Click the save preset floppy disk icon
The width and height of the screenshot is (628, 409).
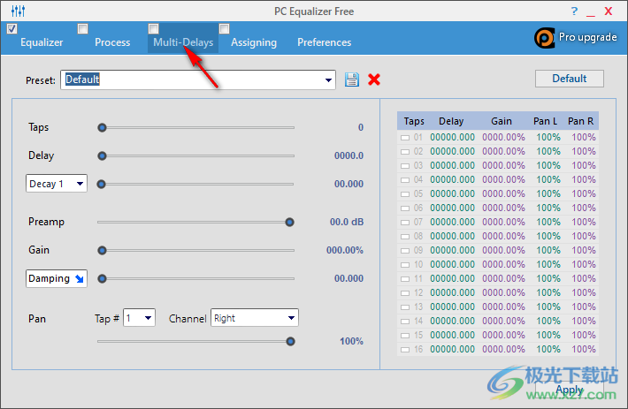click(352, 80)
